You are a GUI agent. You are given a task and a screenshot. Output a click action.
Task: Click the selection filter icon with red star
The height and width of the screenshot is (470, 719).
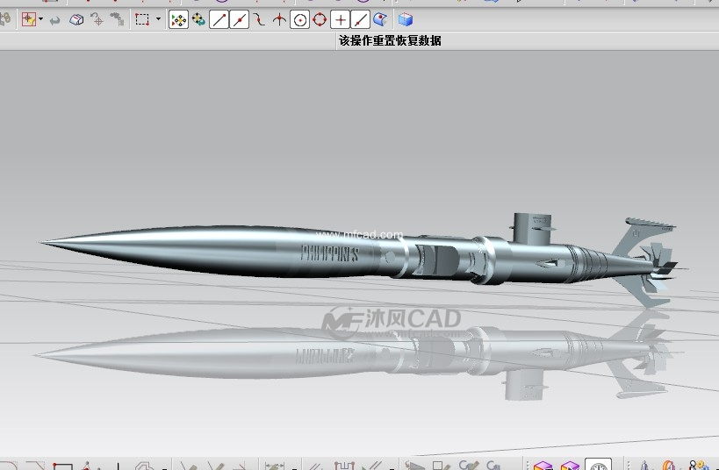29,19
